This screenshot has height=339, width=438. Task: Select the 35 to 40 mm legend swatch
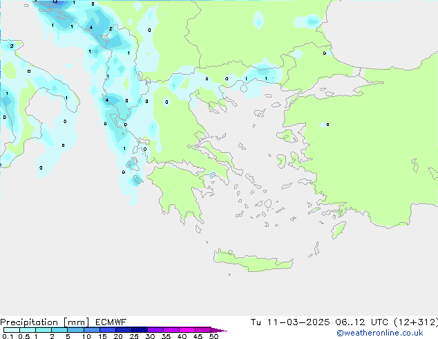tap(171, 330)
